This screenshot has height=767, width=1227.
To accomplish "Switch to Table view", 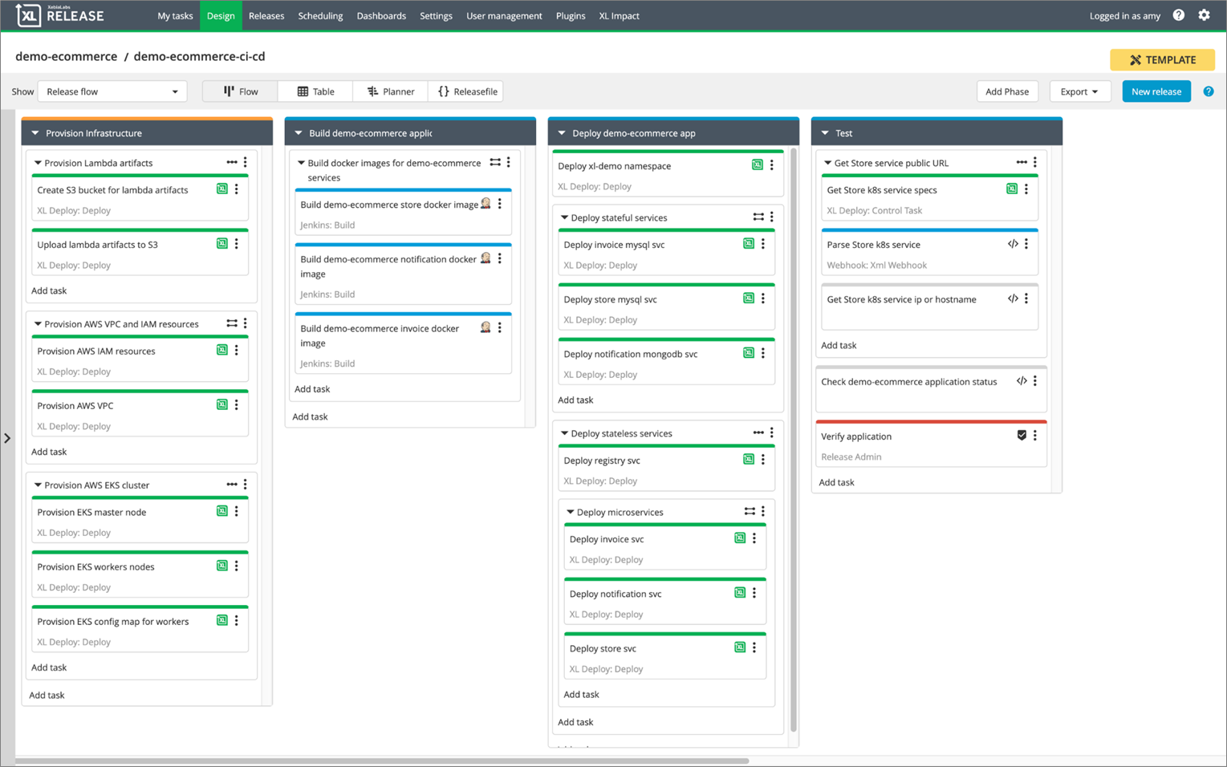I will coord(315,91).
